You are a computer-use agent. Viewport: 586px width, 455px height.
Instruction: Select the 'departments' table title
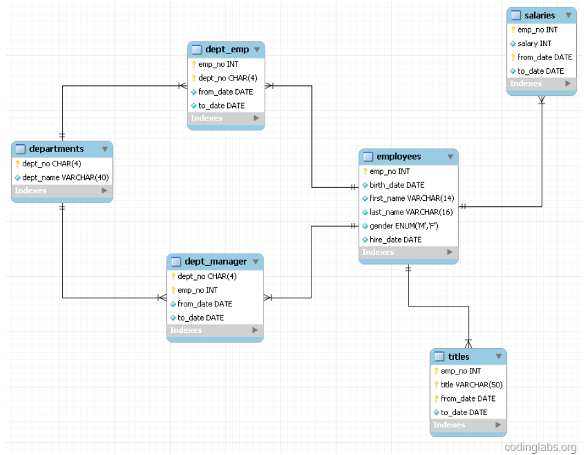(57, 149)
